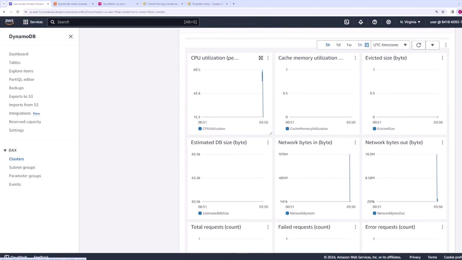
Task: Open Reserved capacity page
Action: pyautogui.click(x=25, y=122)
